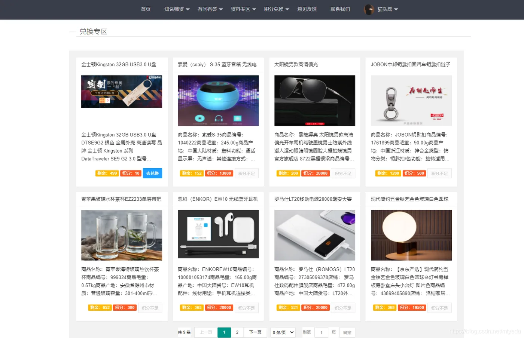524x338 pixels.
Task: Expand the 积分兑换 dropdown menu
Action: pos(277,9)
